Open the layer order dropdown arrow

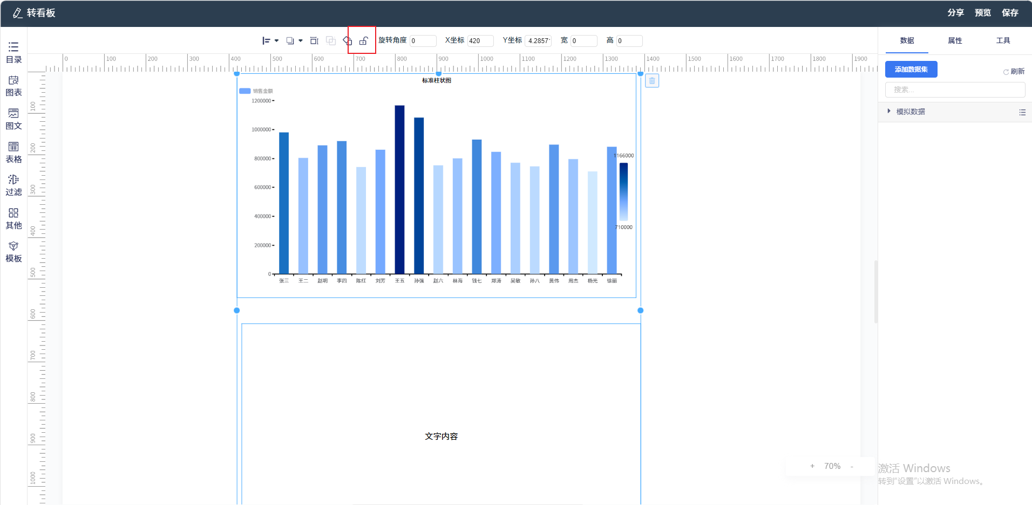click(x=301, y=41)
